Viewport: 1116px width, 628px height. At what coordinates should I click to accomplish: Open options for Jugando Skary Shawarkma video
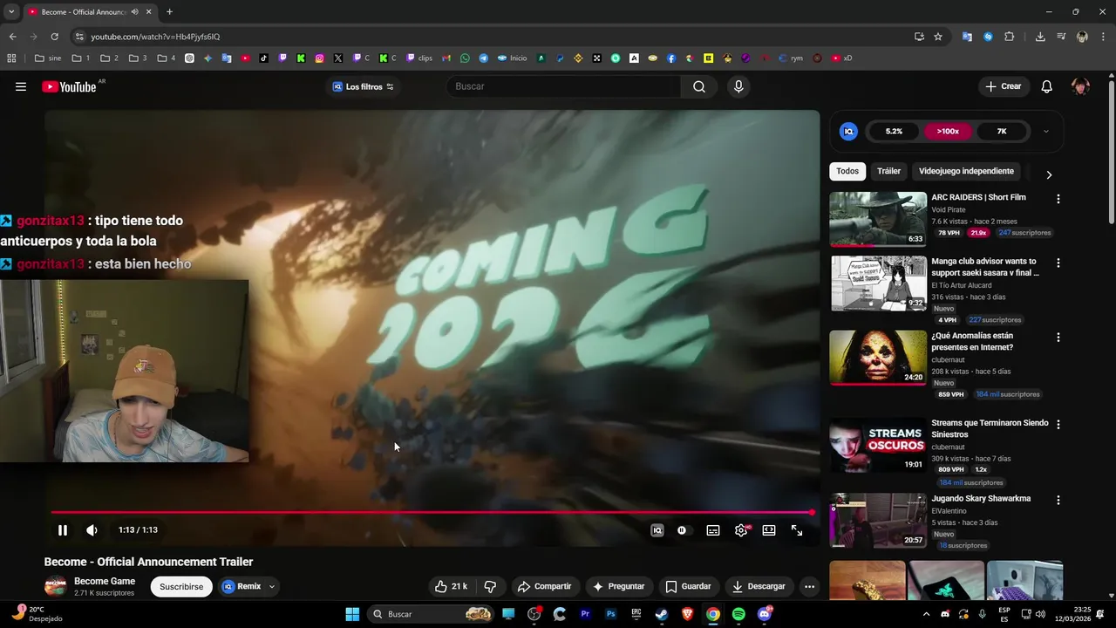coord(1058,500)
